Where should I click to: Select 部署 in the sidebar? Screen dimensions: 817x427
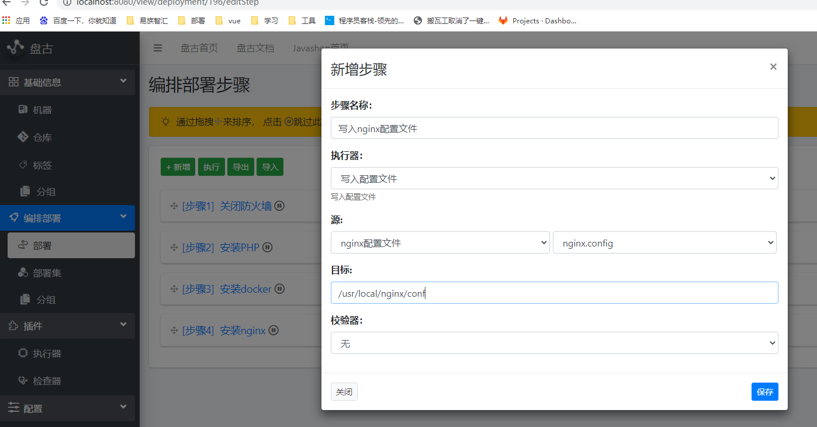click(71, 245)
